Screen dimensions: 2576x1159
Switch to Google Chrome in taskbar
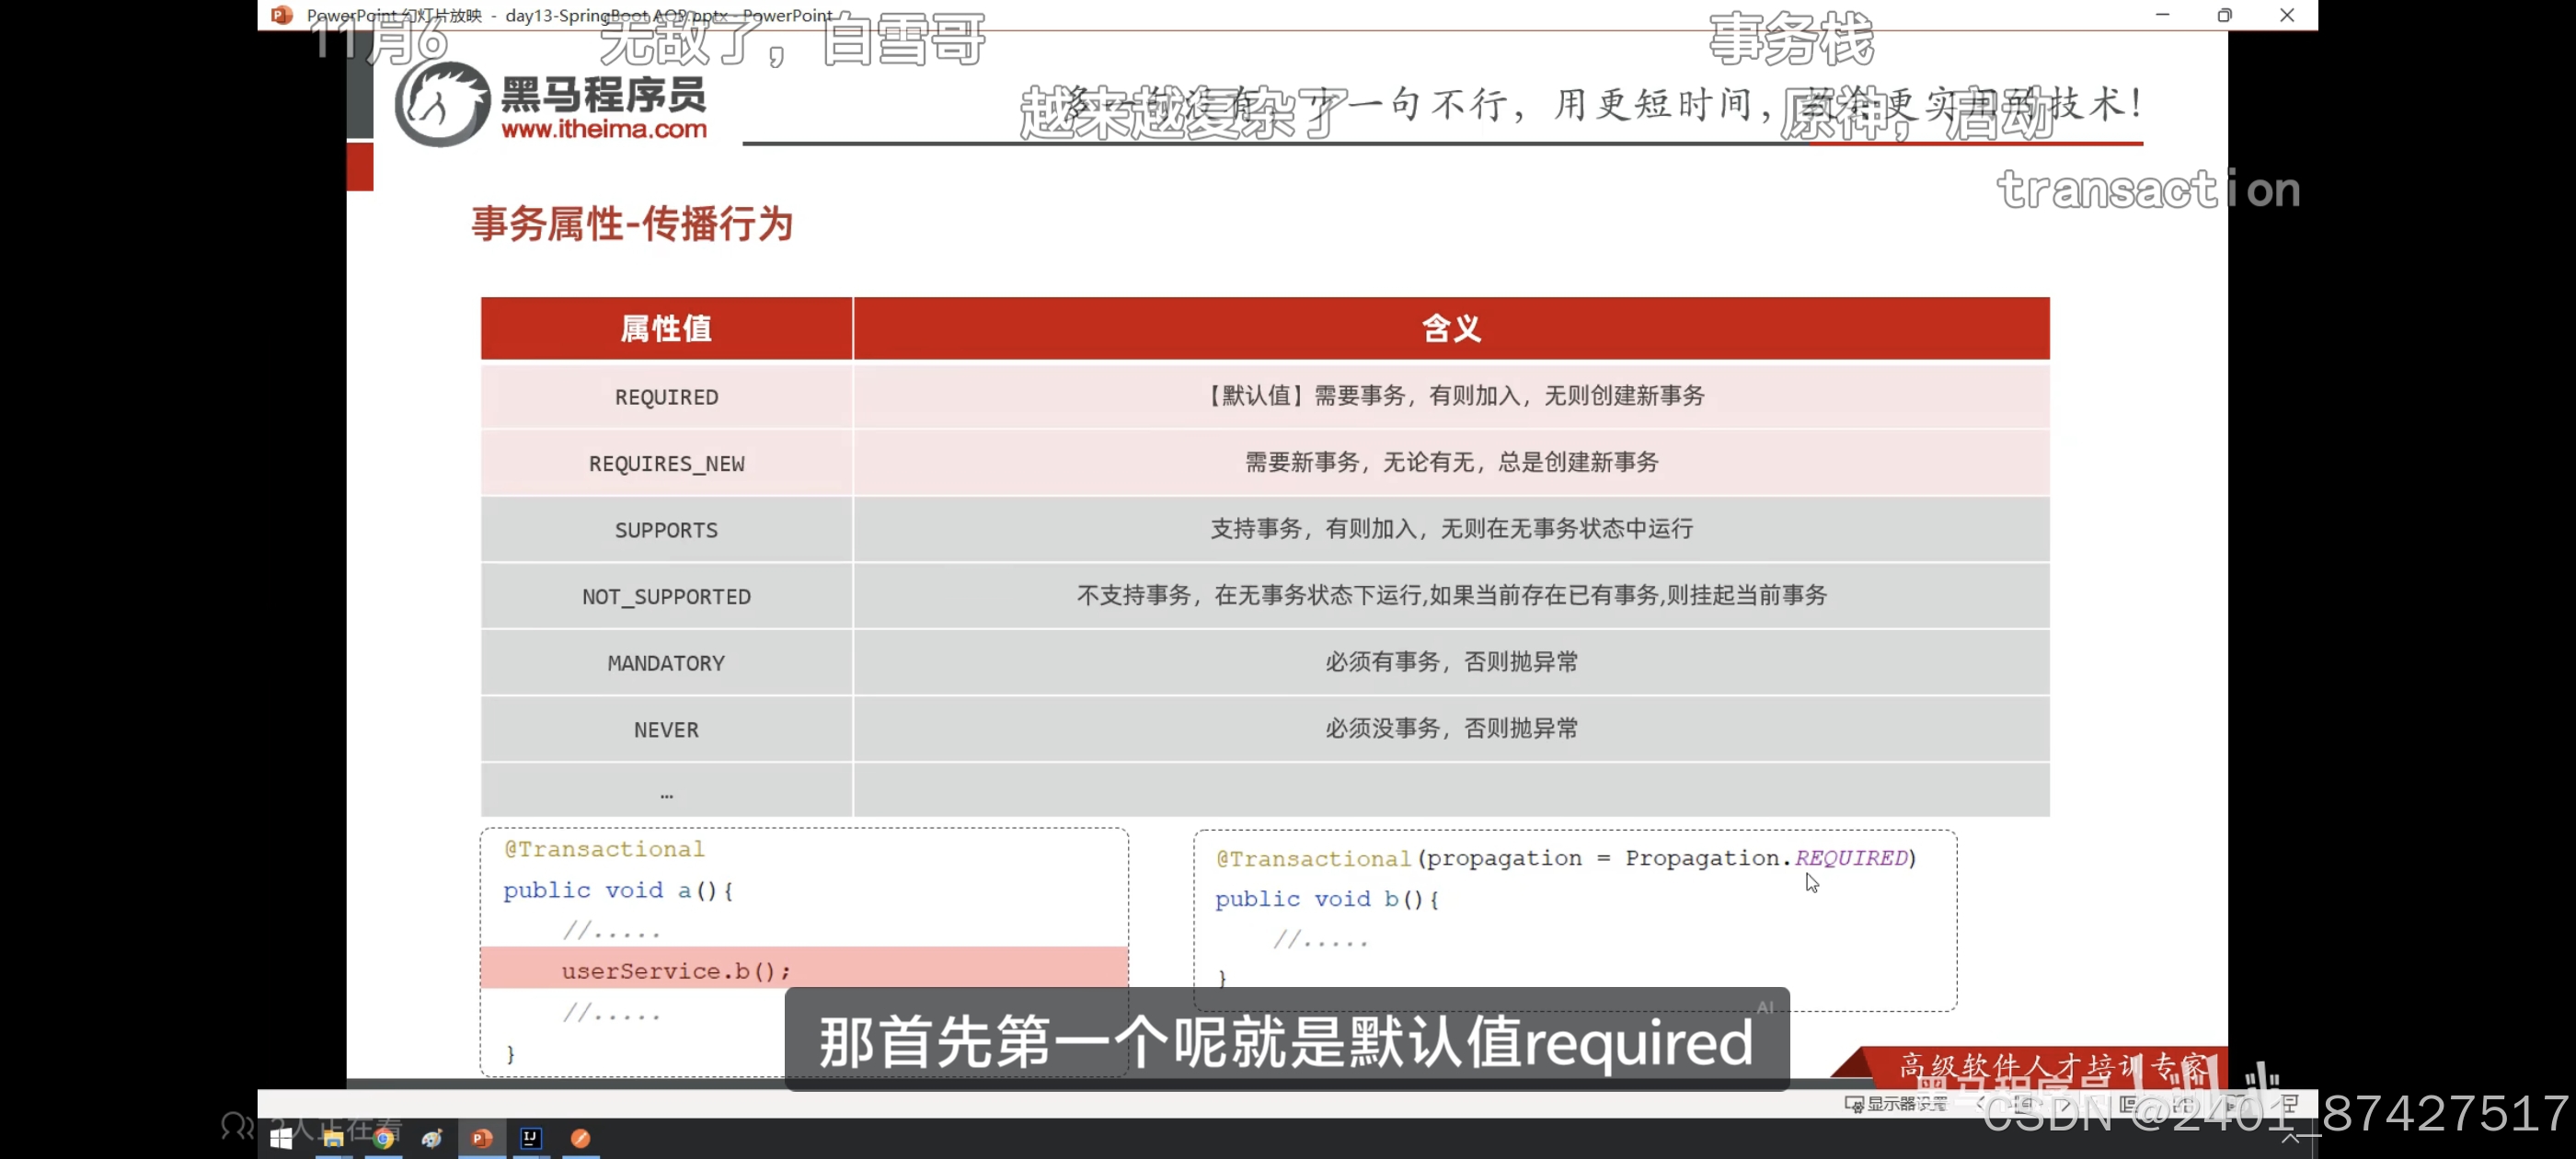click(x=383, y=1138)
